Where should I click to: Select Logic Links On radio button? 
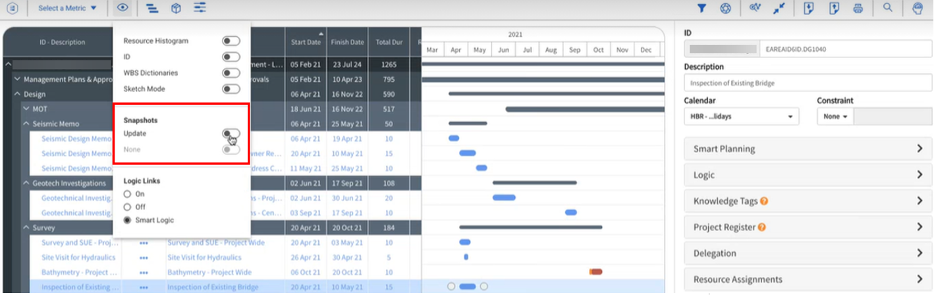tap(128, 194)
